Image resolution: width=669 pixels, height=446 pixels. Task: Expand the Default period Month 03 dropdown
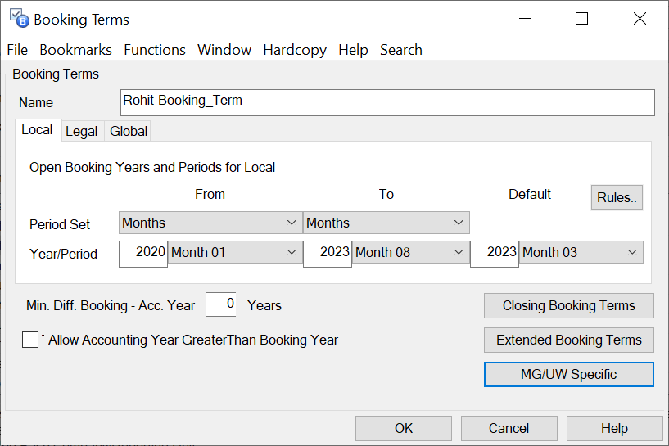pyautogui.click(x=581, y=253)
